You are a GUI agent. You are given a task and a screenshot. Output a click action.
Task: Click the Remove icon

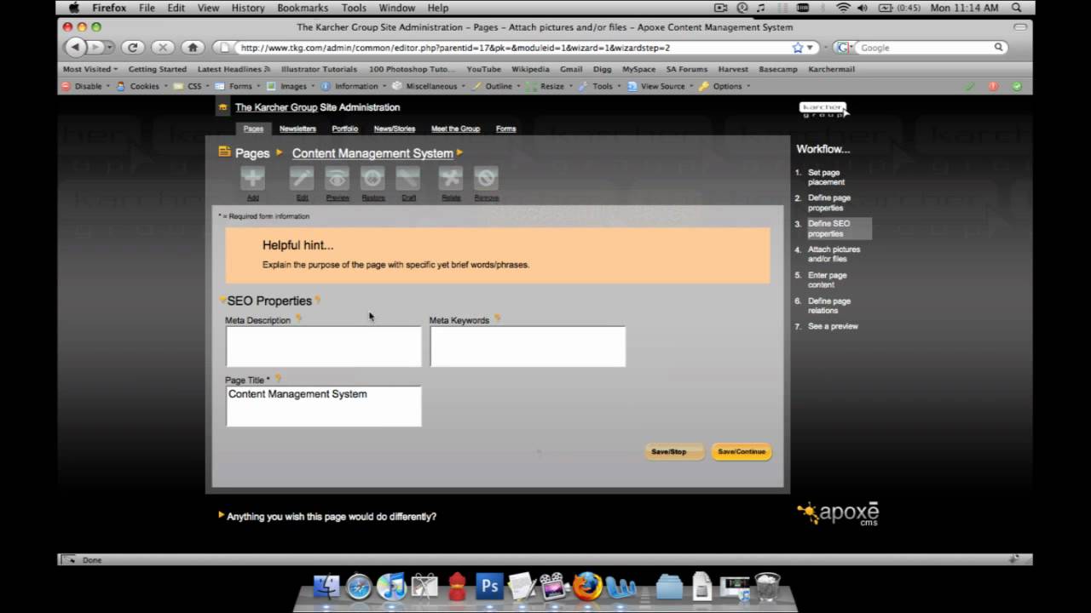click(486, 178)
